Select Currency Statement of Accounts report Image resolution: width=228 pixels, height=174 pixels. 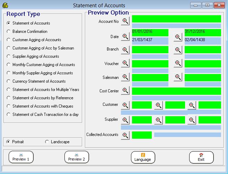[x=9, y=81]
